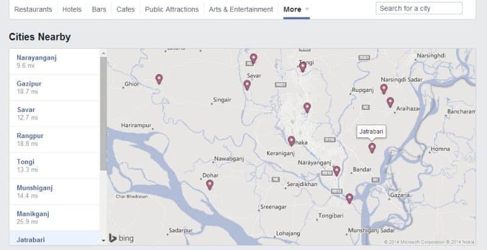The height and width of the screenshot is (250, 487).
Task: Open Gazipur in the nearby cities list
Action: 28,83
